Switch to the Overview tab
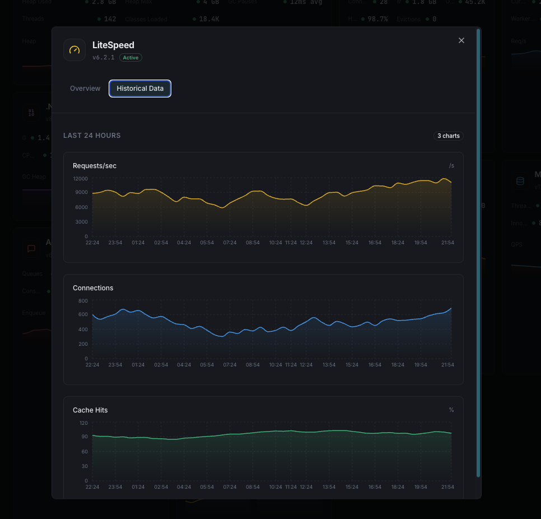This screenshot has height=519, width=541. (85, 88)
